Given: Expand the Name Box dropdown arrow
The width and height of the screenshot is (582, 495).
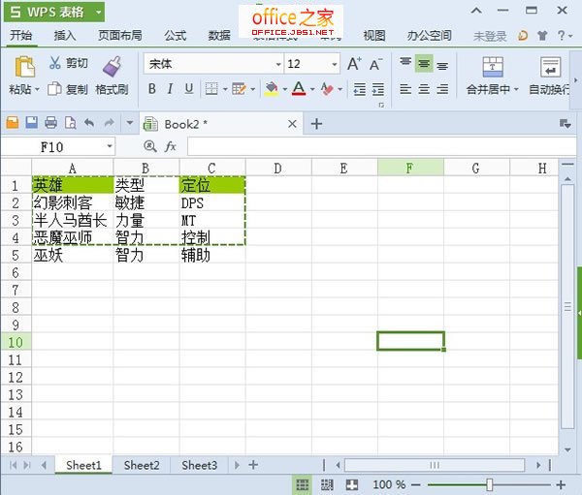Looking at the screenshot, I should [107, 146].
